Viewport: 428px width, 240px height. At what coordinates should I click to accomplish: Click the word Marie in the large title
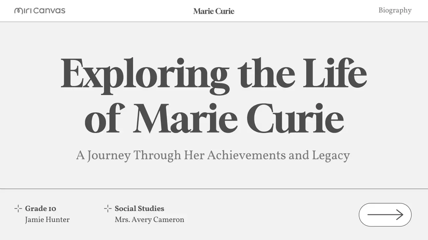coord(185,118)
